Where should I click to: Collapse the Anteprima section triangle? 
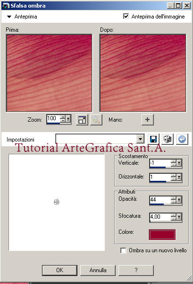(9, 17)
